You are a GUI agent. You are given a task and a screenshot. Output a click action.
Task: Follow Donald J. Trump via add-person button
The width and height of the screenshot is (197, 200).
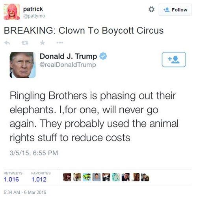point(174,60)
